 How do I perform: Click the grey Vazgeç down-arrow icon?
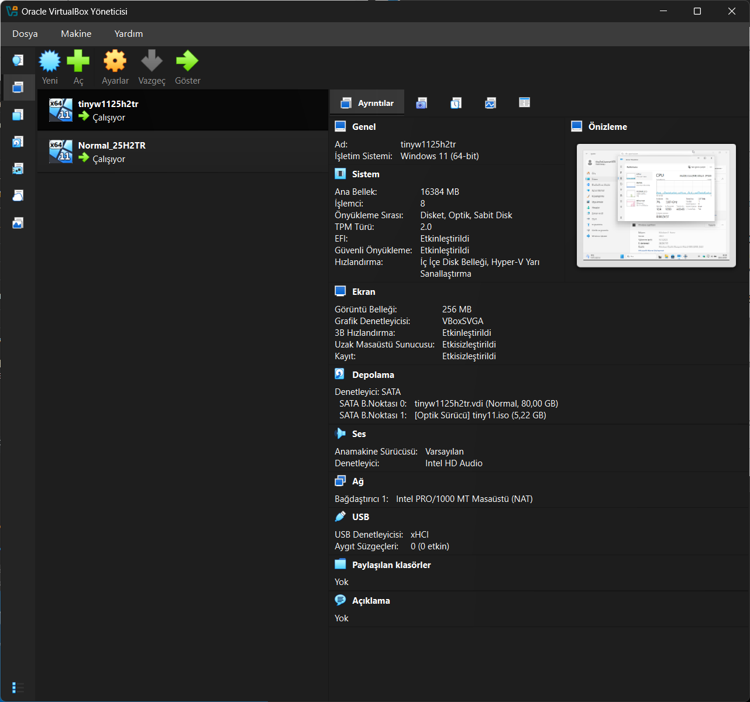click(x=152, y=61)
